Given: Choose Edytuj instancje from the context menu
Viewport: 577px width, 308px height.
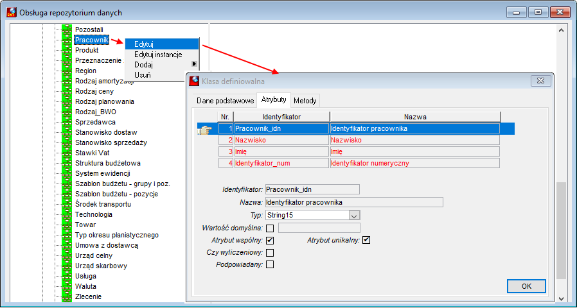Looking at the screenshot, I should pos(162,55).
